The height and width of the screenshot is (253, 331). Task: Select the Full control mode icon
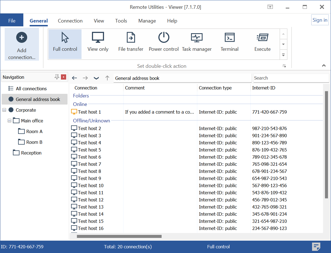click(65, 38)
